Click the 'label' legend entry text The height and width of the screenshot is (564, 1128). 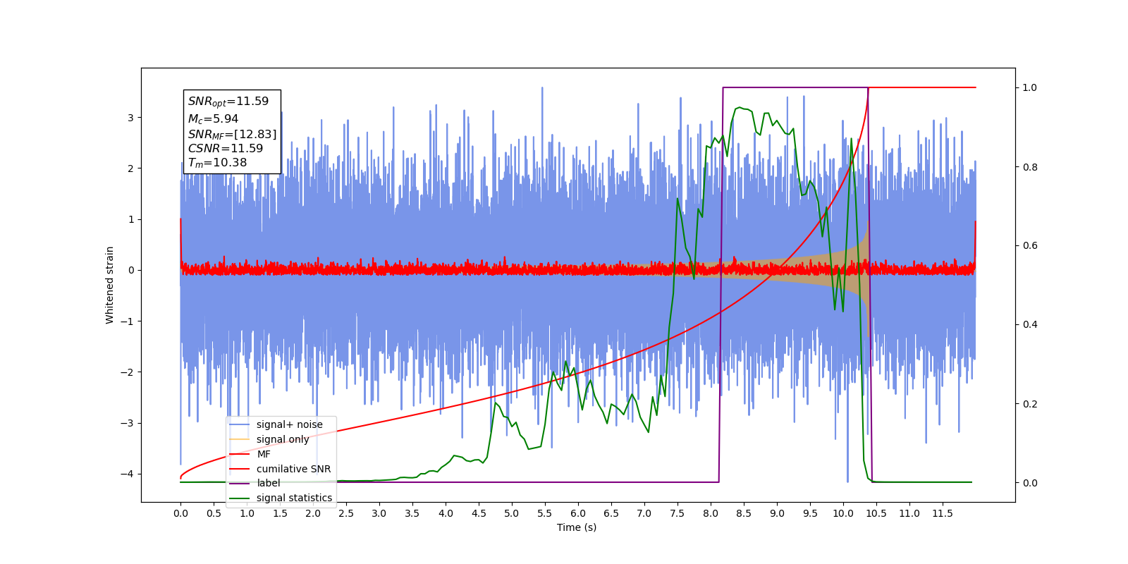(268, 483)
